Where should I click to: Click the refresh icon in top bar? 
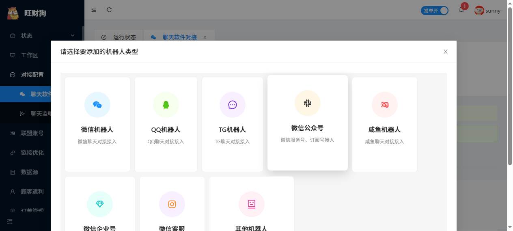pyautogui.click(x=109, y=10)
